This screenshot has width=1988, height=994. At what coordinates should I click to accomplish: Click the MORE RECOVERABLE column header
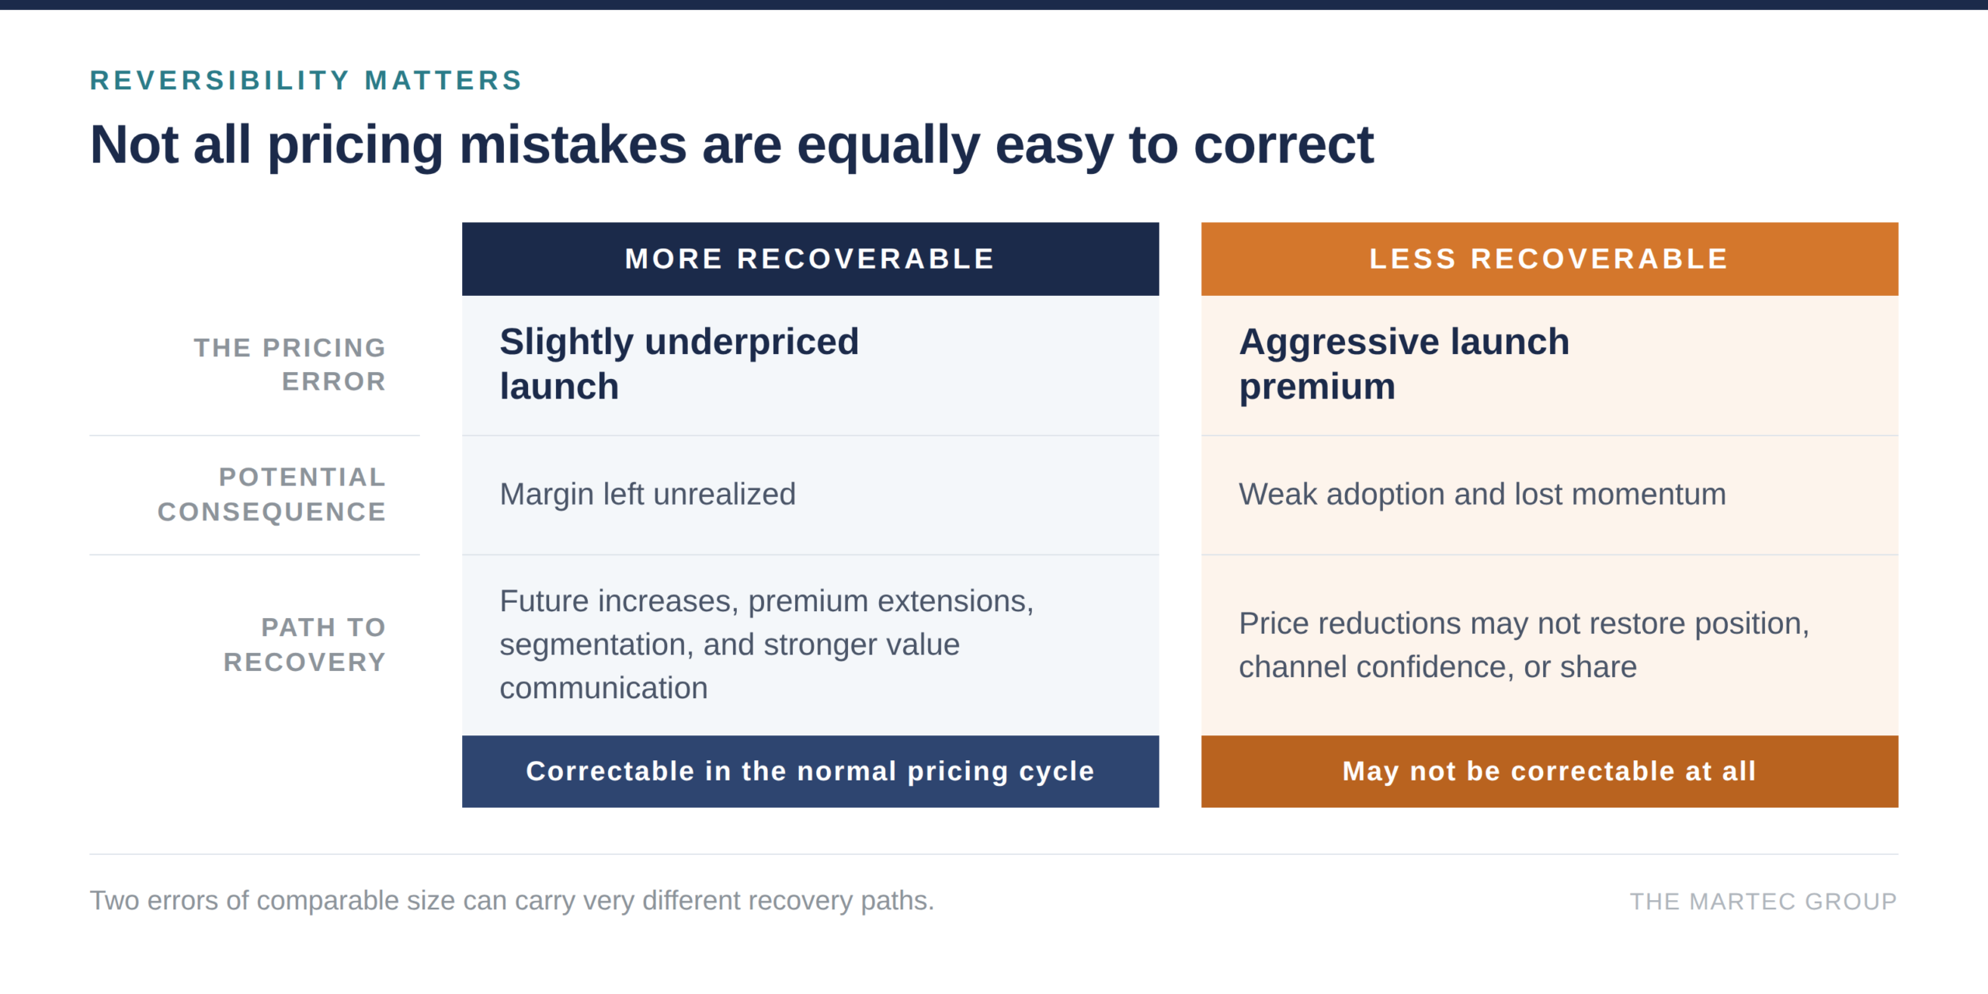[x=810, y=259]
